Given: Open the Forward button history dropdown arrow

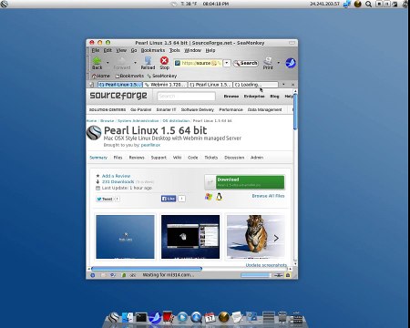Looking at the screenshot, I should coord(135,63).
